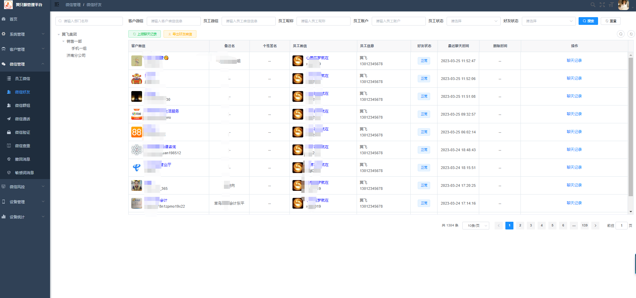Click the green 上报聊天记录 button
This screenshot has width=636, height=298.
[144, 34]
